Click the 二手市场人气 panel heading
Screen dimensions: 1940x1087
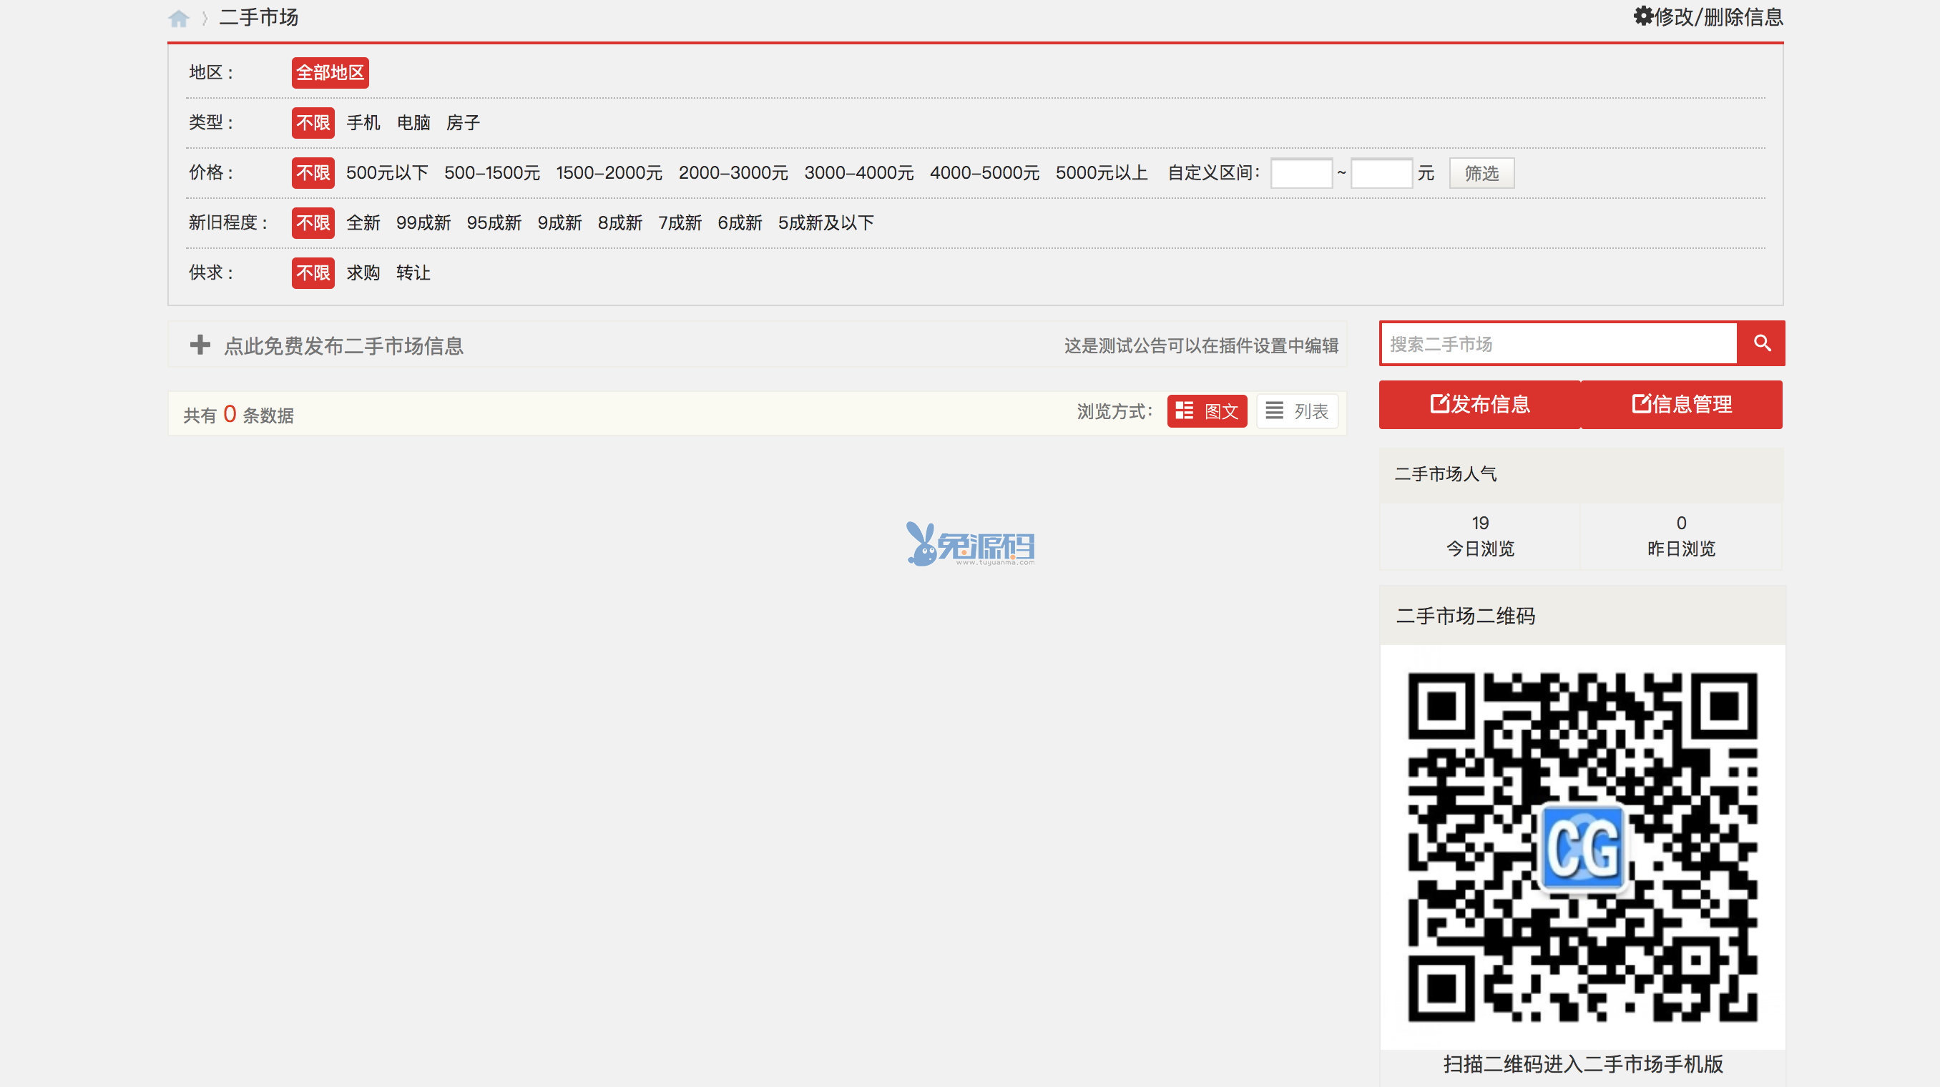(1445, 474)
